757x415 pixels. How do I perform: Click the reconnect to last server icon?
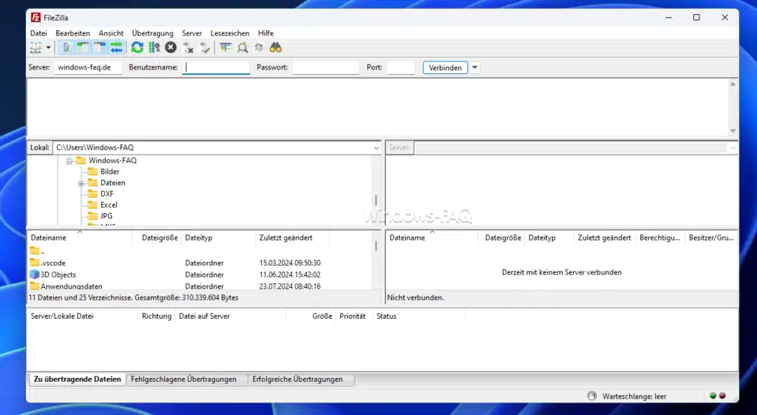pos(206,47)
